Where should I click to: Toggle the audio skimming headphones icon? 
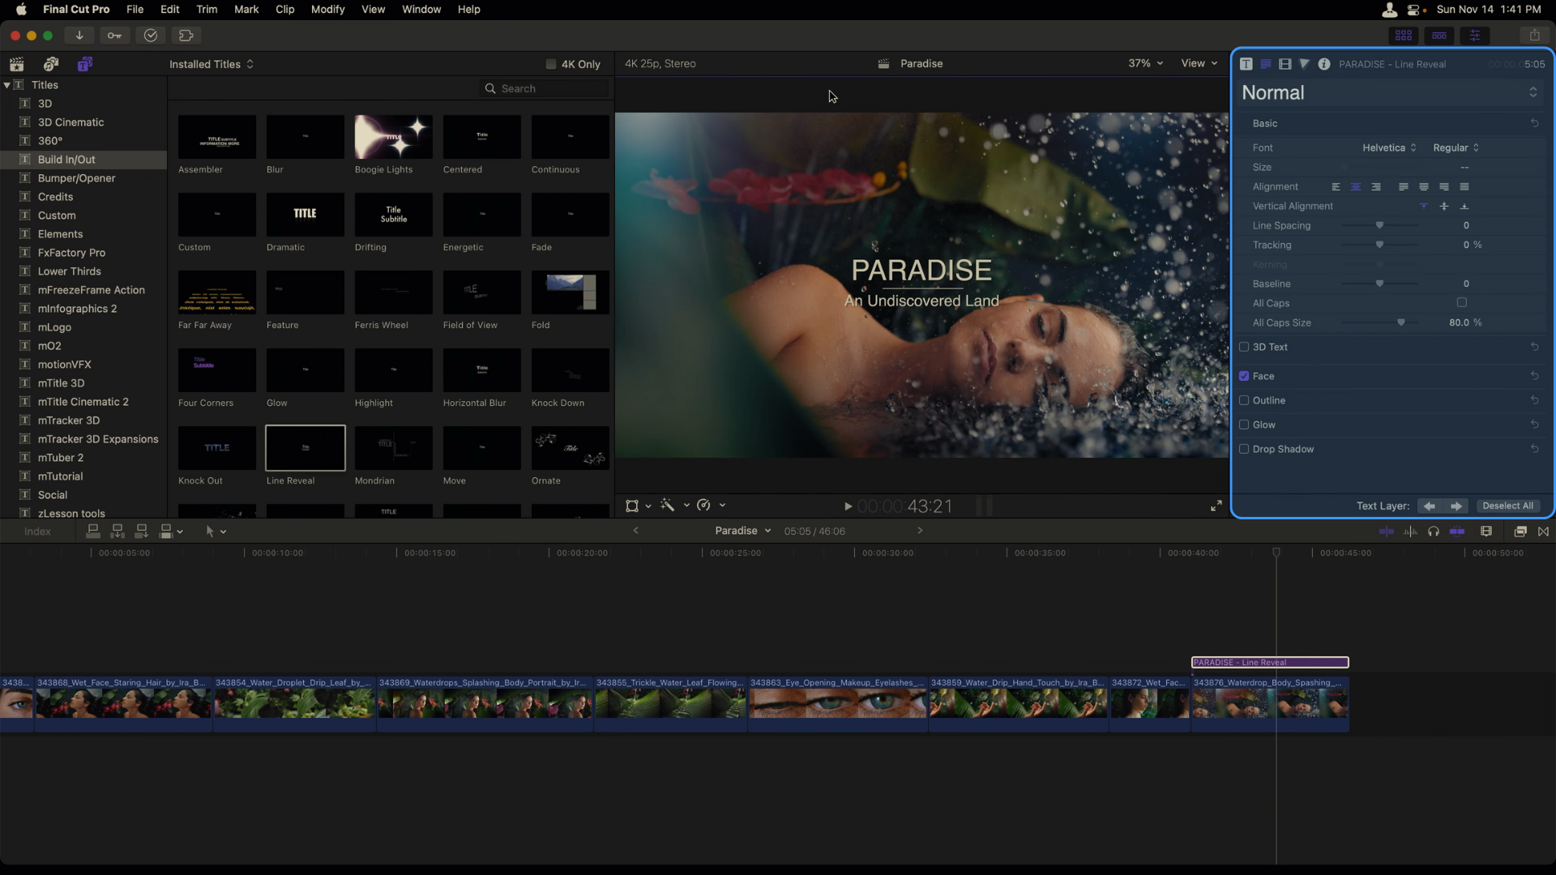(1434, 531)
